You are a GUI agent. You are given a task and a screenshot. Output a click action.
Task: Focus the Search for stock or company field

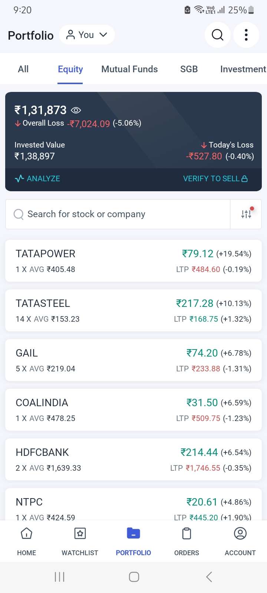pos(119,214)
